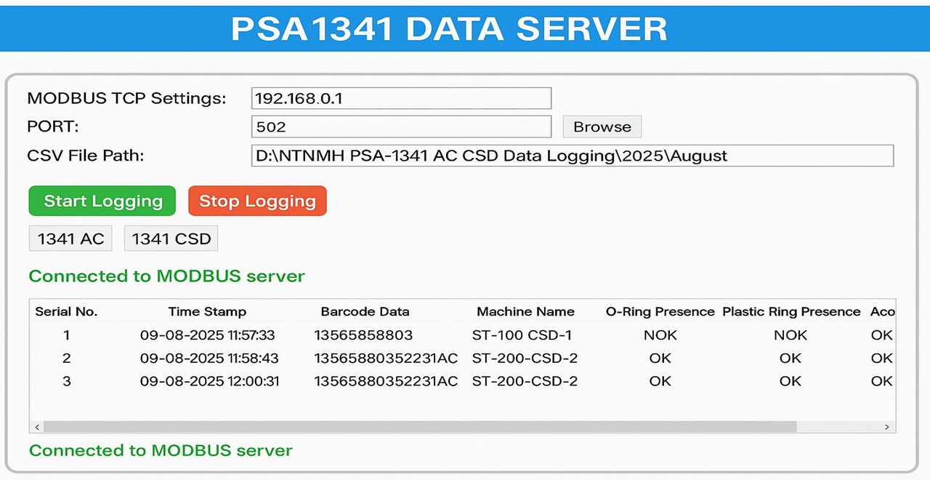Select the PORT input field
Viewport: 930px width, 480px height.
[x=401, y=127]
